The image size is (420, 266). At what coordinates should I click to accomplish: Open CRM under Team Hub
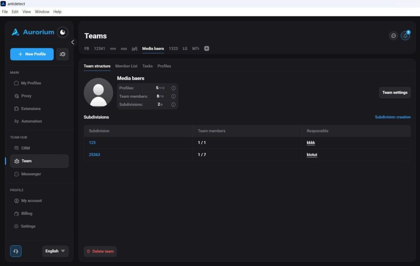(x=22, y=148)
